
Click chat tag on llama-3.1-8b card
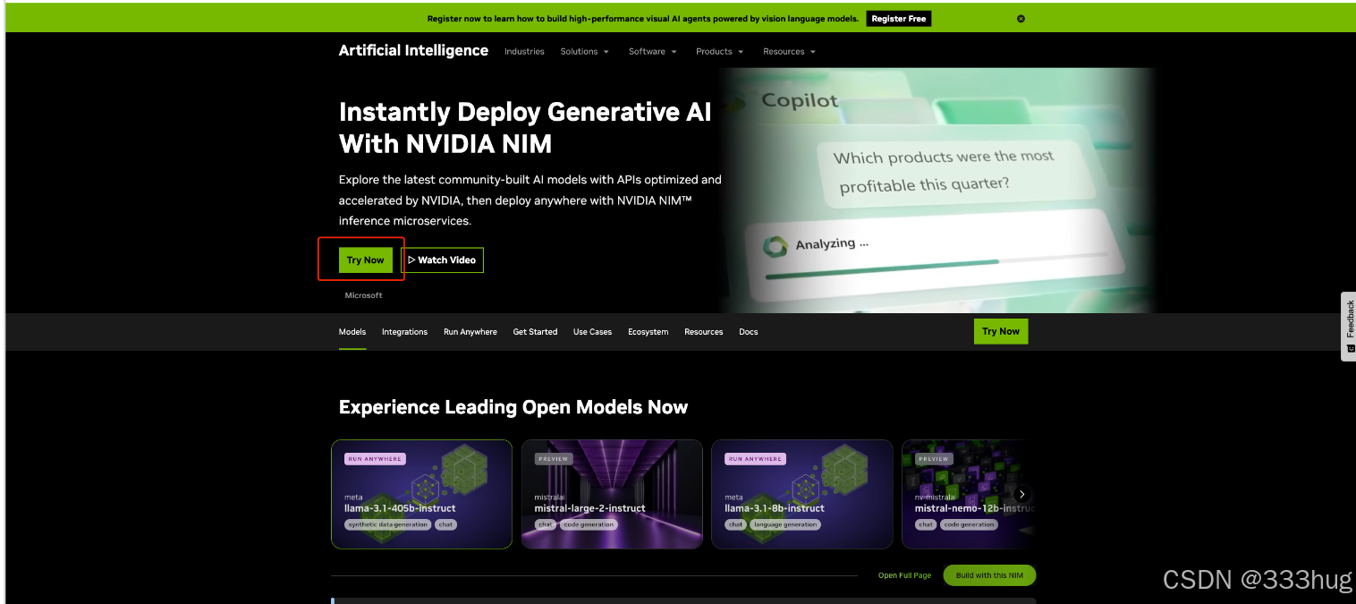pyautogui.click(x=736, y=524)
